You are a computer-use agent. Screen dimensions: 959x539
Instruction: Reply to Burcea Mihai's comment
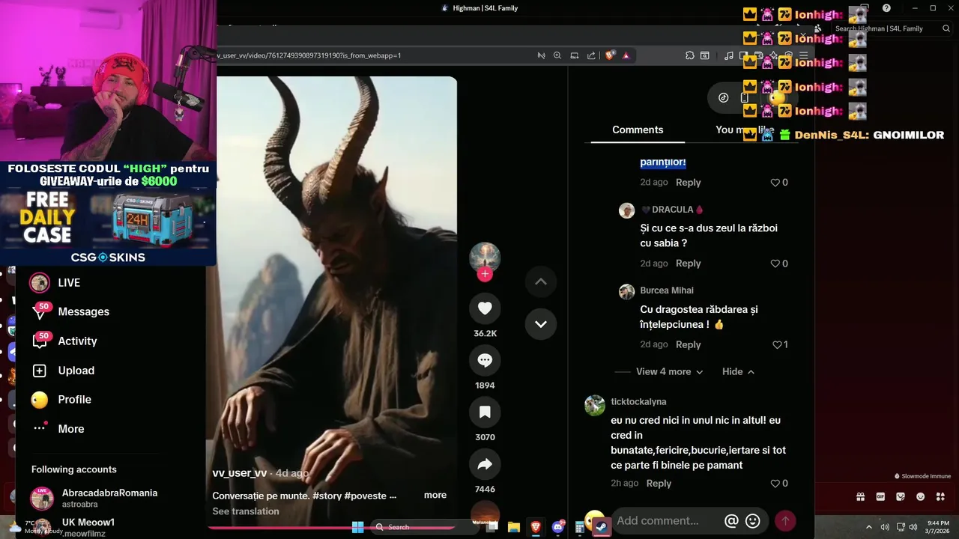(x=688, y=344)
